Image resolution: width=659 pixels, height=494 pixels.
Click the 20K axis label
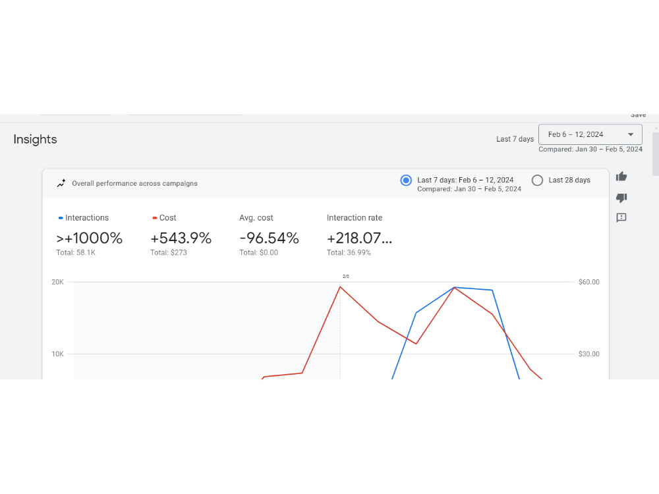(x=57, y=282)
